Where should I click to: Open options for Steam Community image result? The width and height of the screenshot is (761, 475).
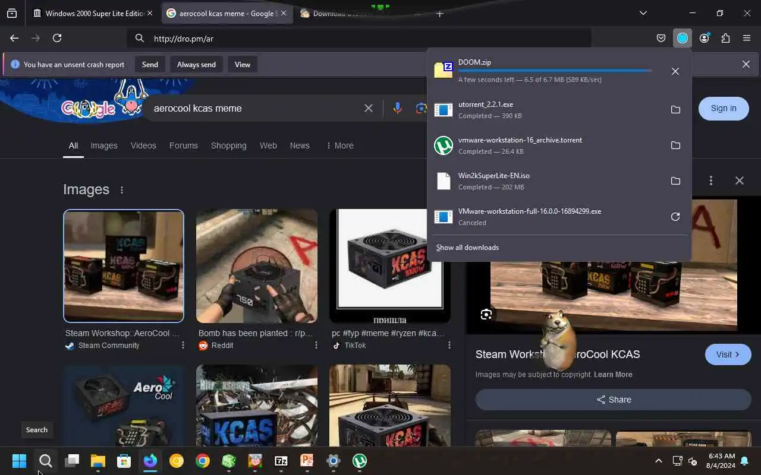[x=183, y=345]
